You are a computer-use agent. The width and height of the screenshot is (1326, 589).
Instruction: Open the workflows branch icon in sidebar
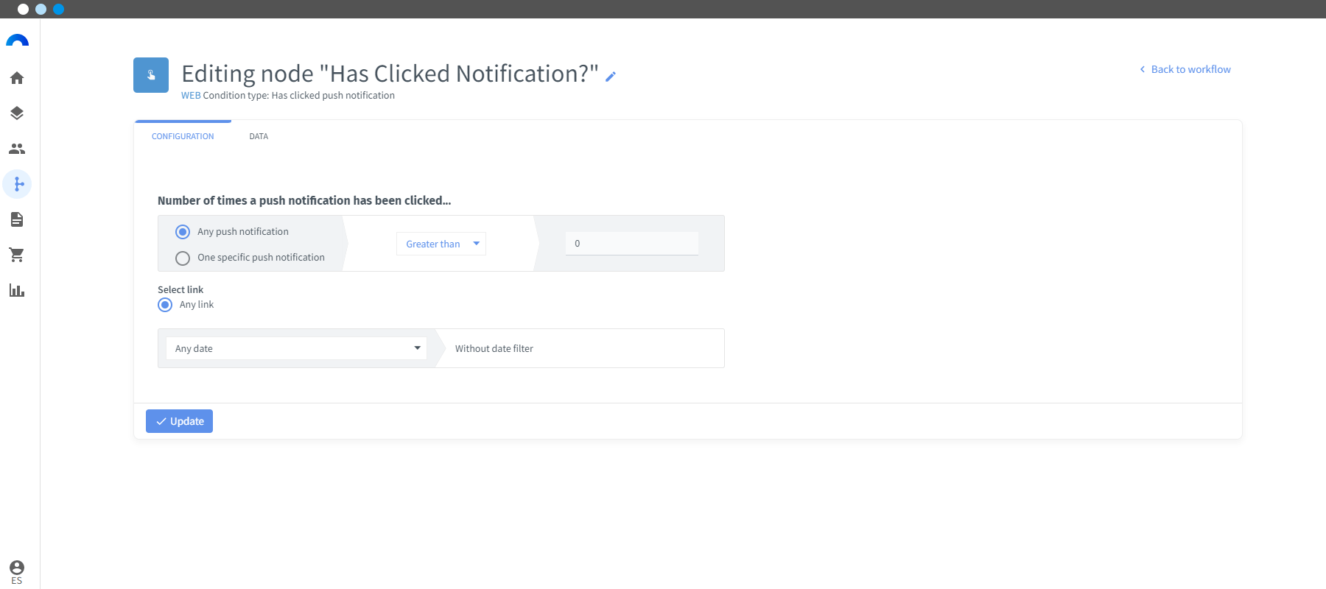click(x=17, y=184)
